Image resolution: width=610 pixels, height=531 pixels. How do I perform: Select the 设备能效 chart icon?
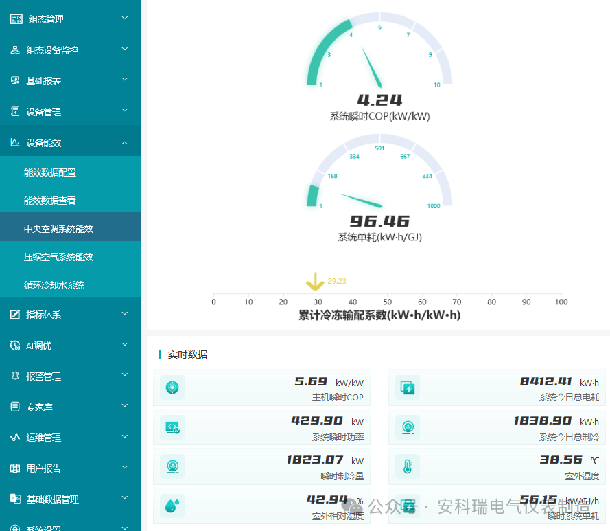pyautogui.click(x=15, y=142)
